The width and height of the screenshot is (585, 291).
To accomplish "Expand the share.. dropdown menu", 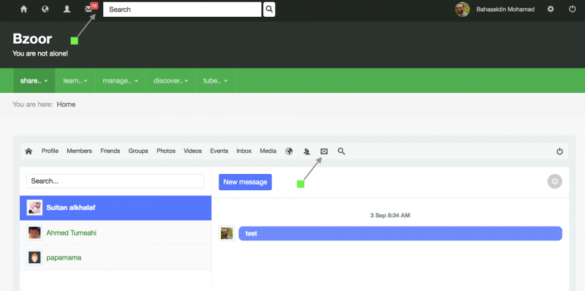I will [x=34, y=80].
